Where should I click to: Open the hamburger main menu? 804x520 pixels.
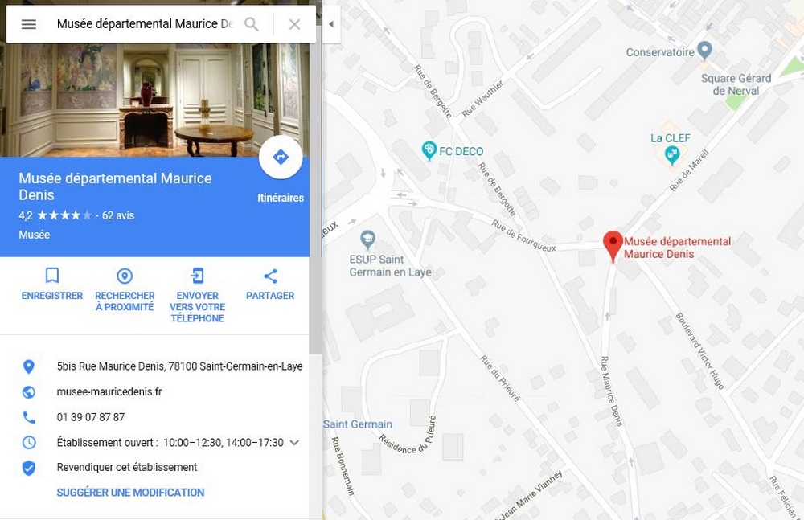[x=29, y=24]
